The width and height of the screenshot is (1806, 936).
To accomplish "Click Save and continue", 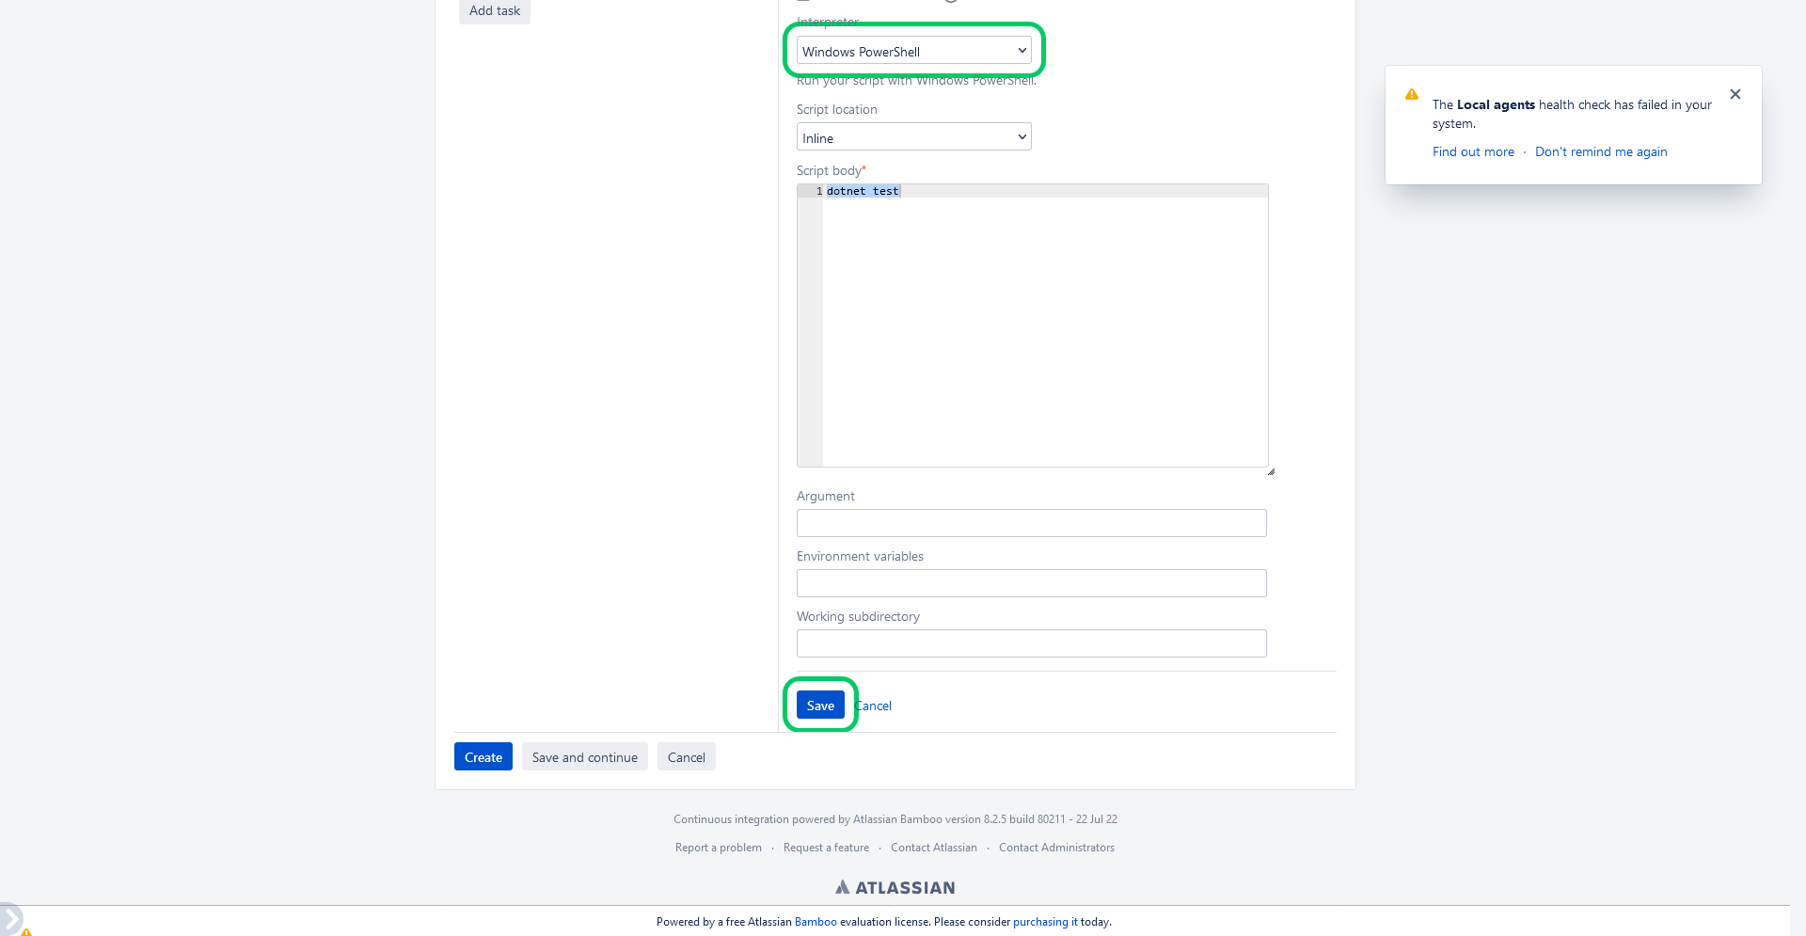I will coord(585,757).
